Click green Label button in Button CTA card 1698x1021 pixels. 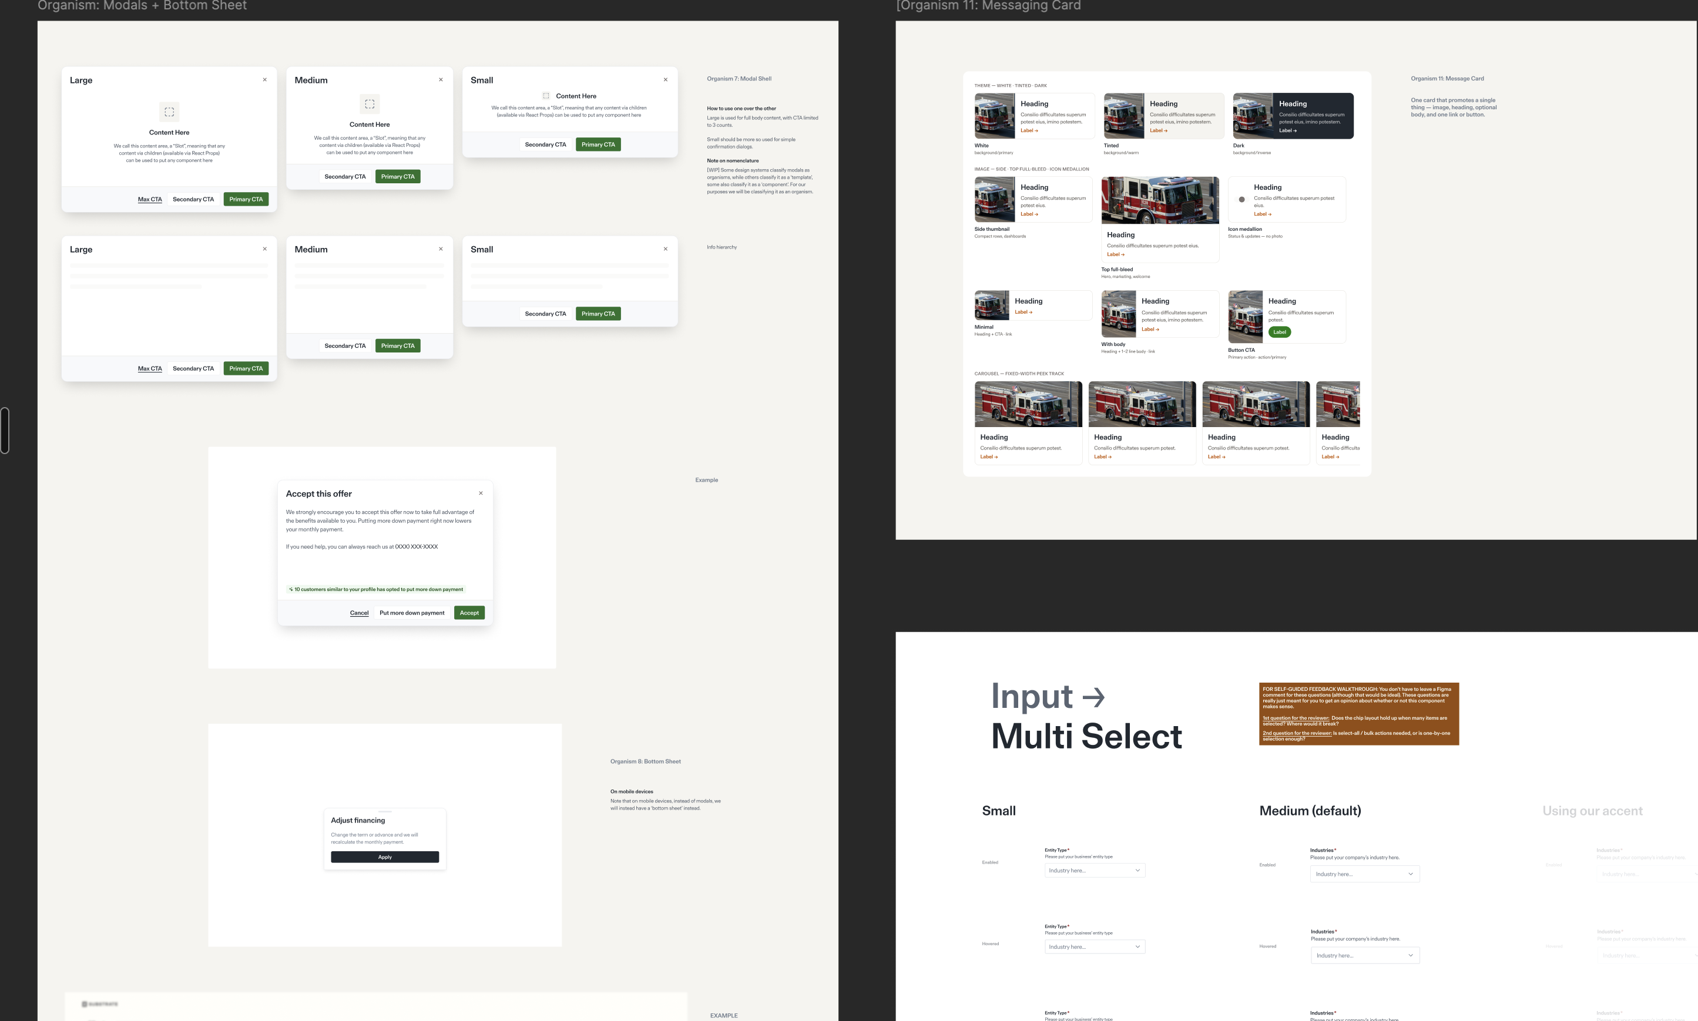point(1280,333)
